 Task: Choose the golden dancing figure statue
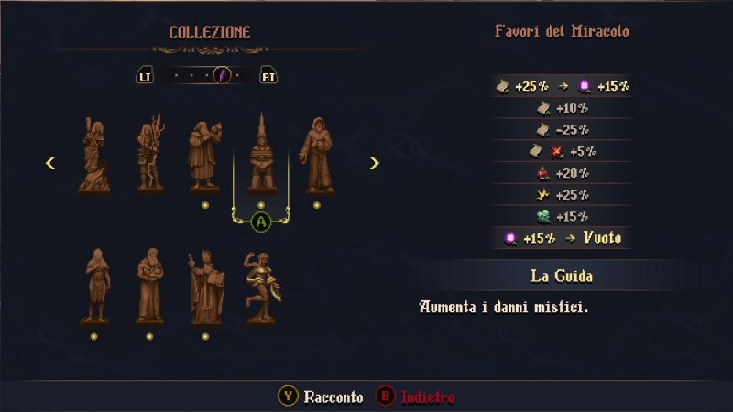(262, 288)
